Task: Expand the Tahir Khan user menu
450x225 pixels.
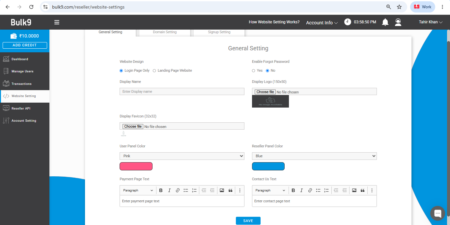Action: tap(431, 22)
